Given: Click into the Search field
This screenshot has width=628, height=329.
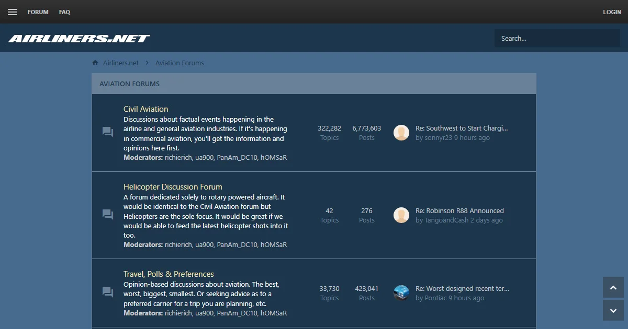Looking at the screenshot, I should tap(557, 38).
